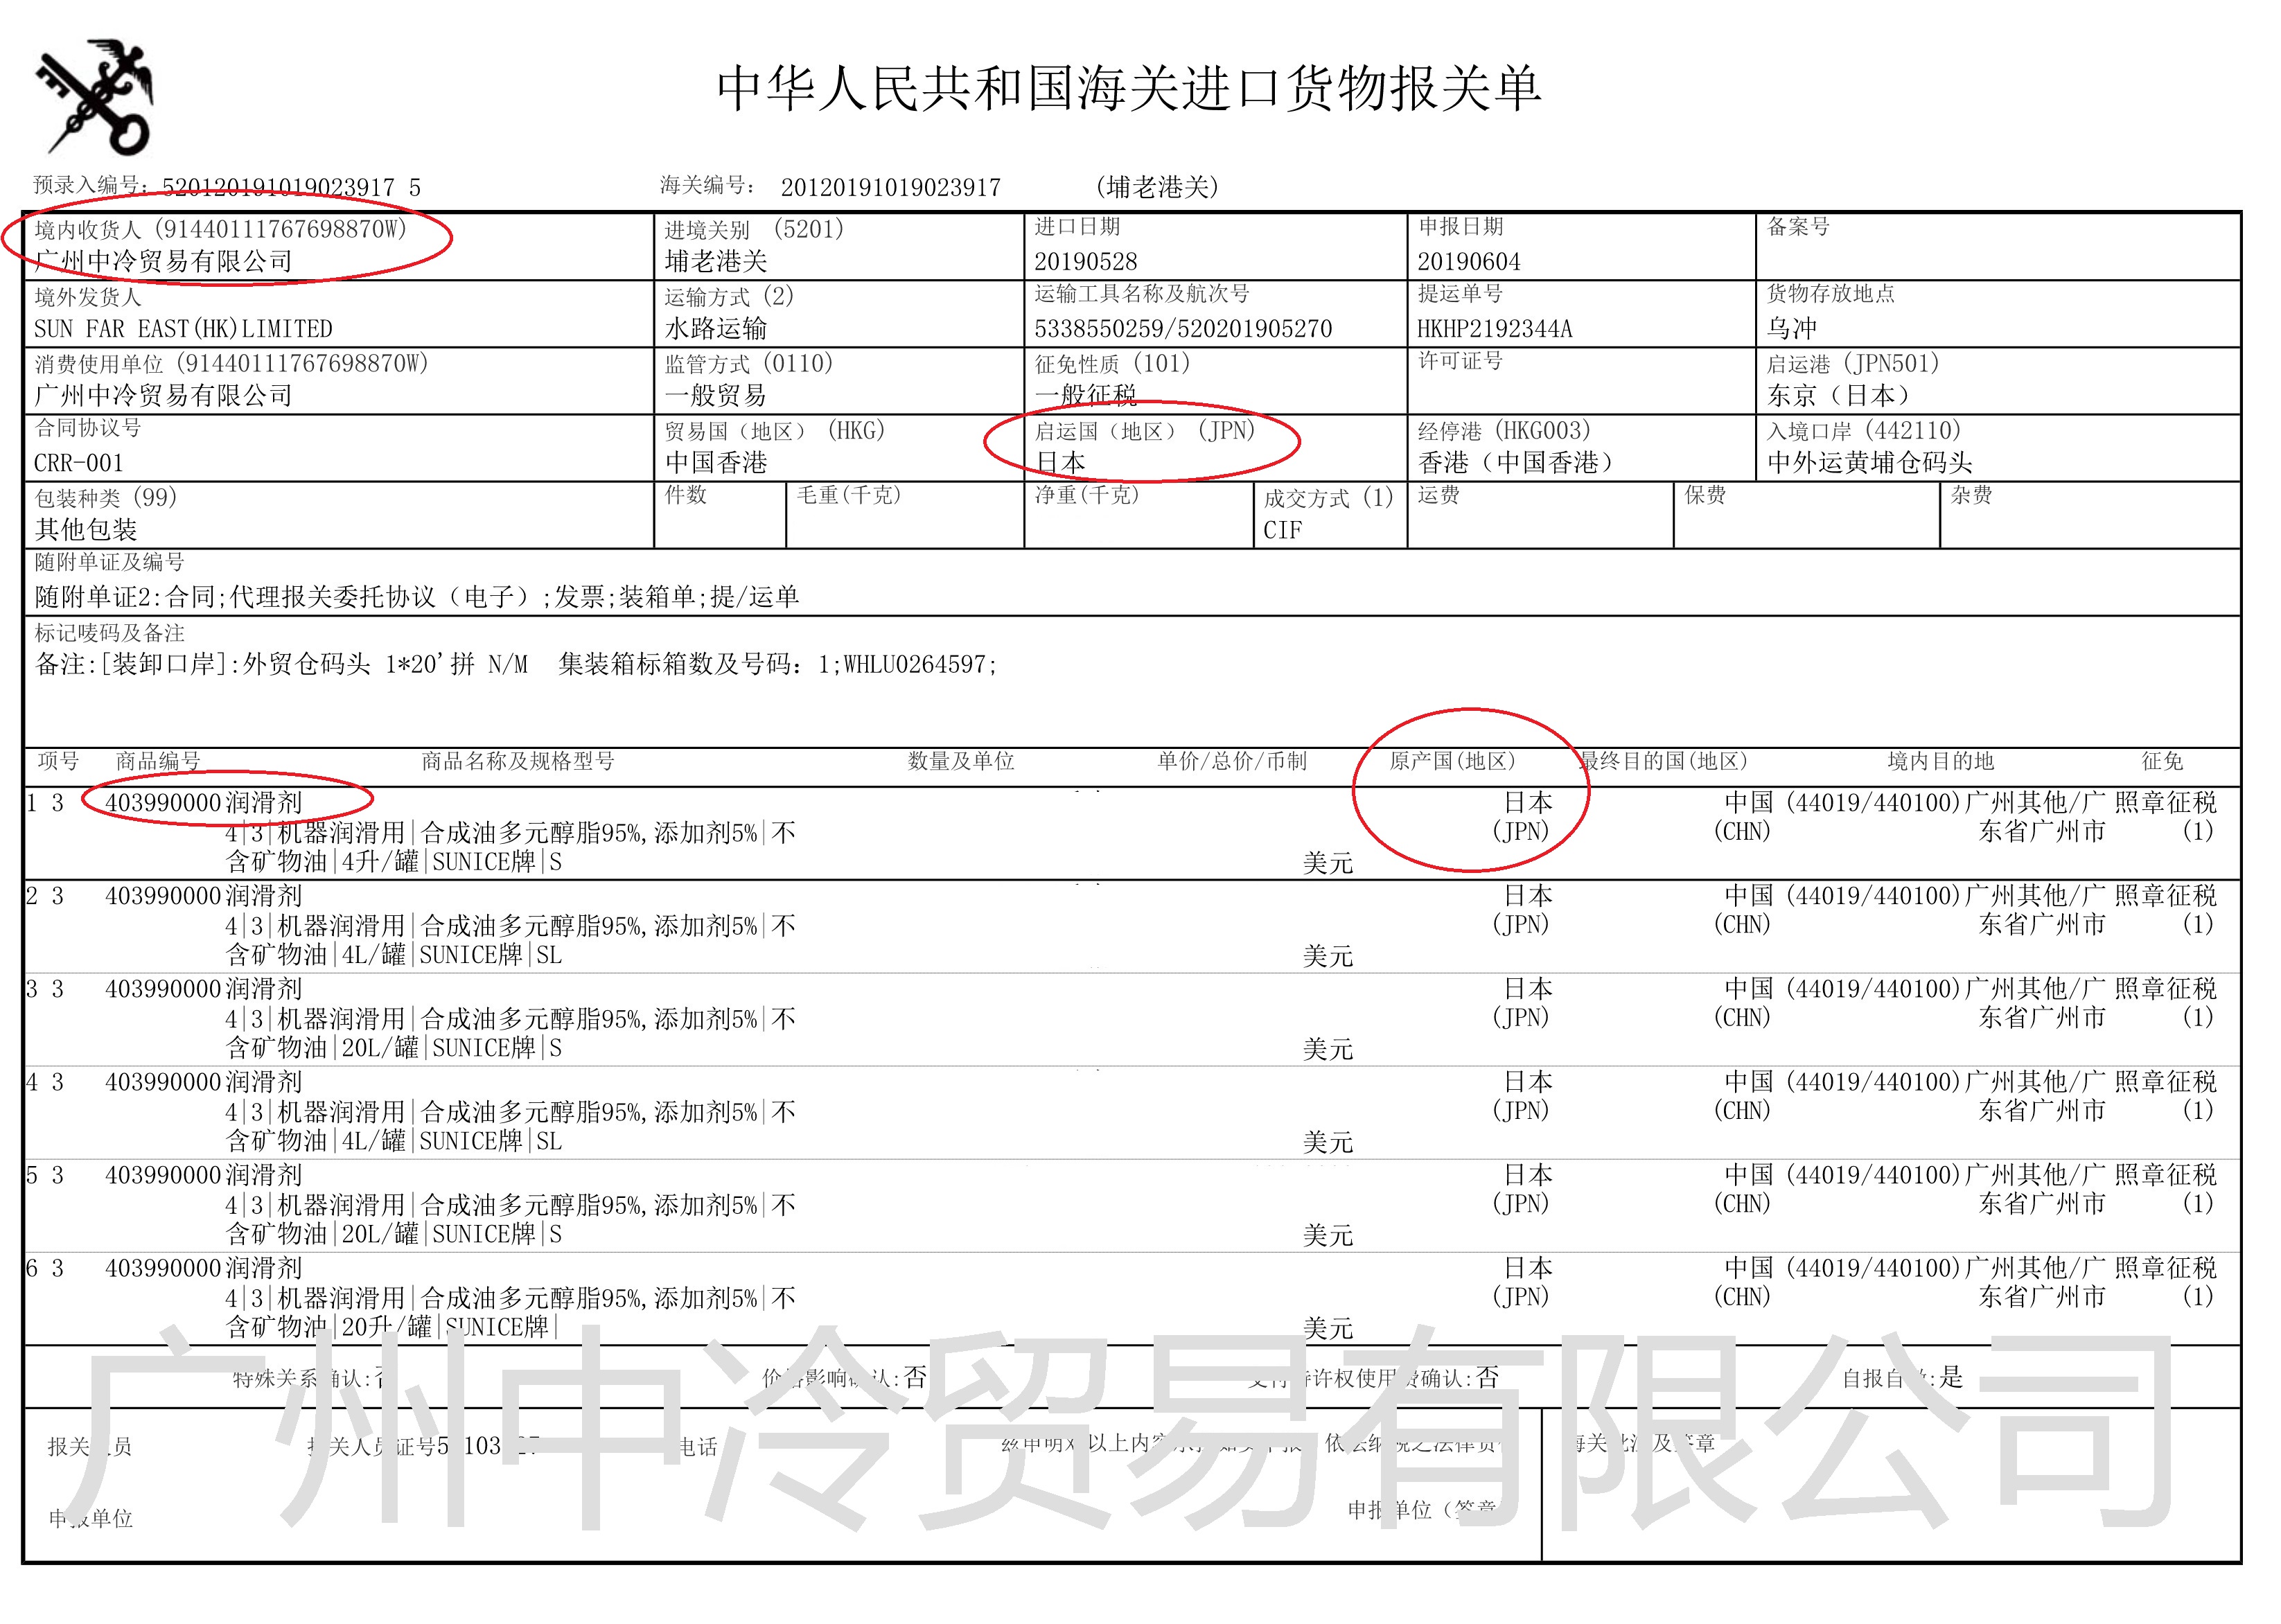The width and height of the screenshot is (2281, 1624).
Task: Click transport mode 水路运输
Action: [716, 328]
